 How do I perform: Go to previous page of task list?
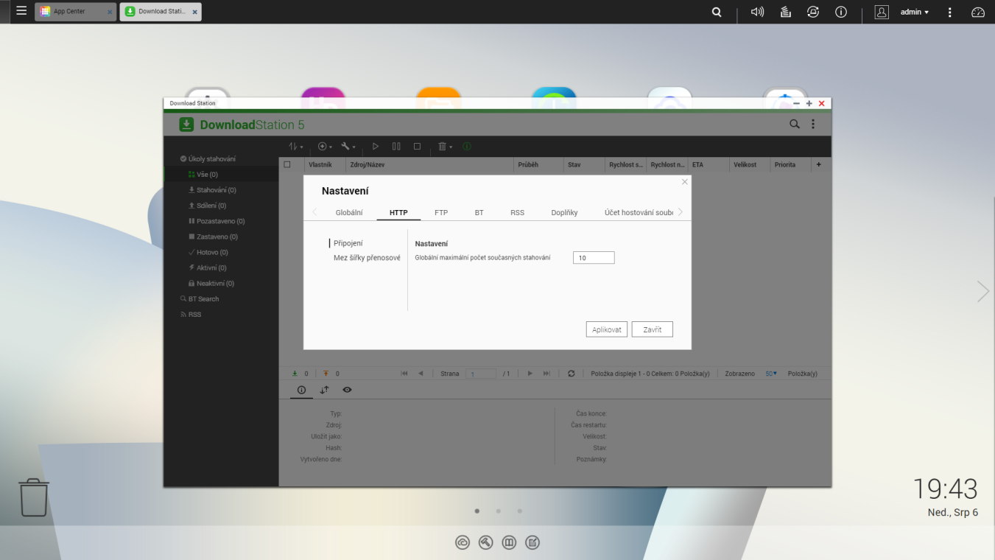pos(421,374)
